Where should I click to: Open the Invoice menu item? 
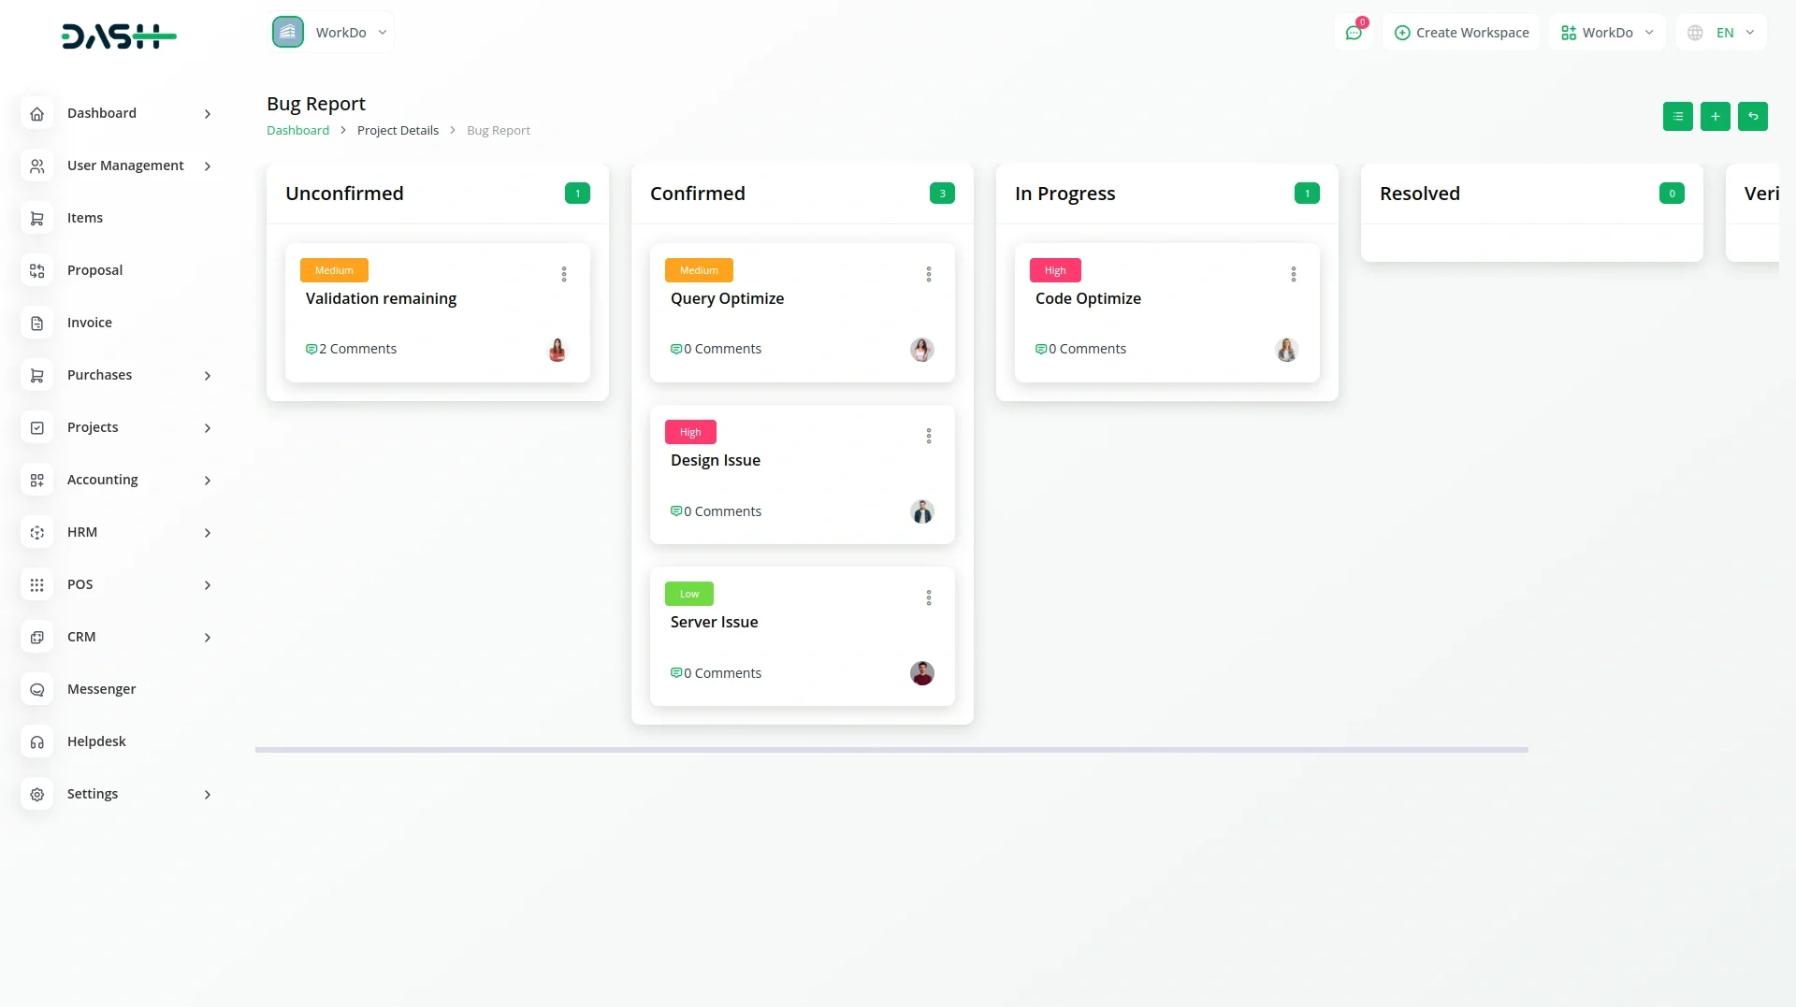click(90, 323)
